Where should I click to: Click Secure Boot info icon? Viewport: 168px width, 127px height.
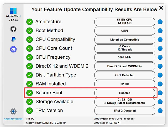click(x=160, y=93)
